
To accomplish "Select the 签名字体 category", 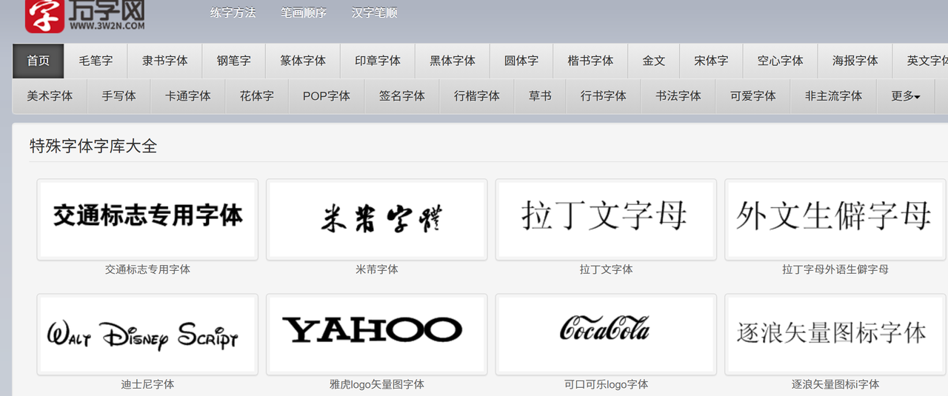I will [402, 96].
